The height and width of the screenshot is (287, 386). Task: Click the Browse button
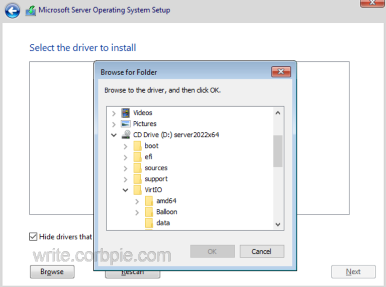(x=52, y=272)
